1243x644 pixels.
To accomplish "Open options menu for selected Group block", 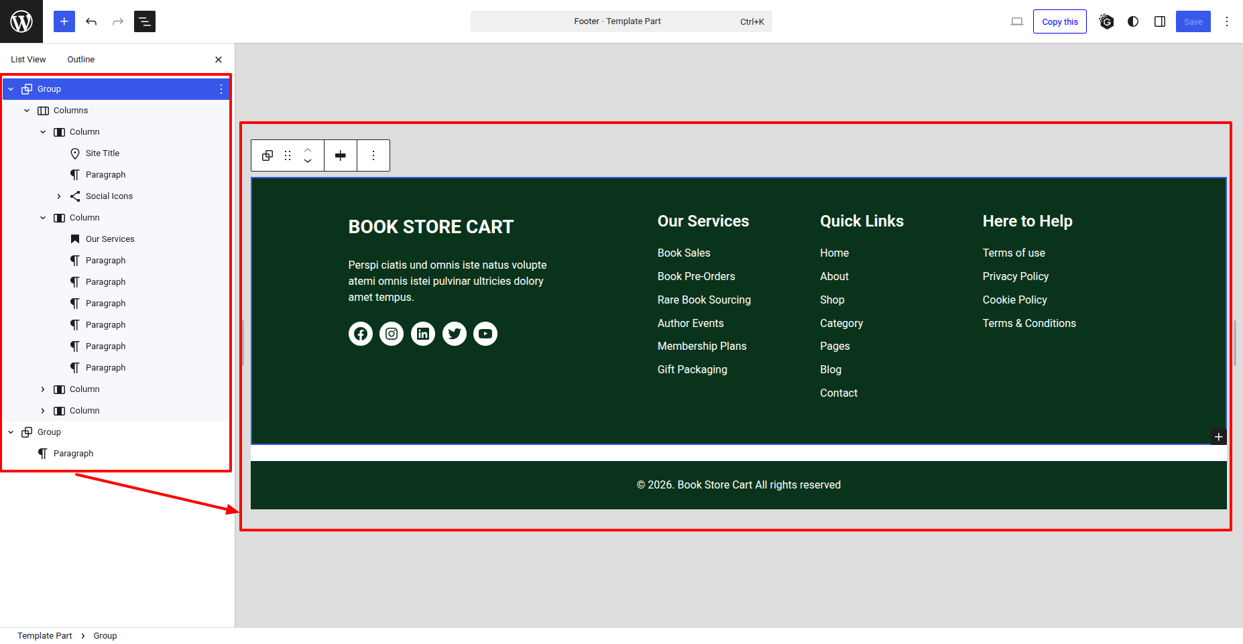I will pos(221,89).
